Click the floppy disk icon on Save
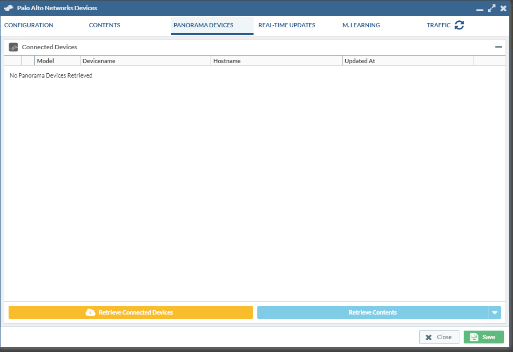Image resolution: width=513 pixels, height=352 pixels. (474, 337)
